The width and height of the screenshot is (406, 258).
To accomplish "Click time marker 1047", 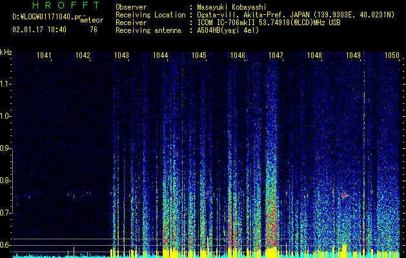I will click(x=276, y=55).
